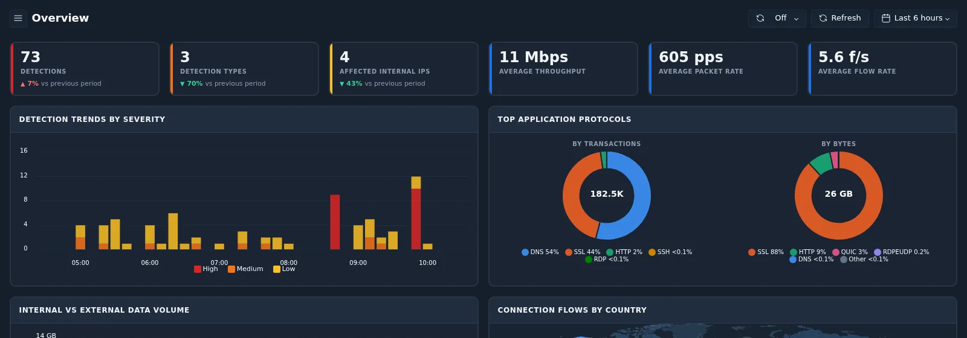This screenshot has width=967, height=338.
Task: Click the calendar icon in time range
Action: [x=886, y=18]
